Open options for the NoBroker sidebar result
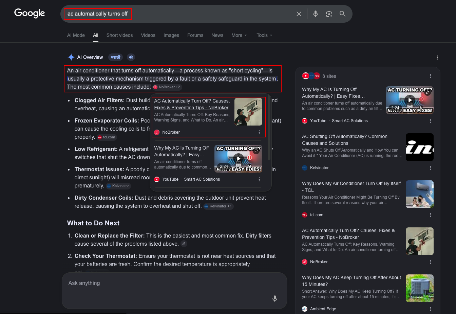Image resolution: width=456 pixels, height=314 pixels. 431,262
